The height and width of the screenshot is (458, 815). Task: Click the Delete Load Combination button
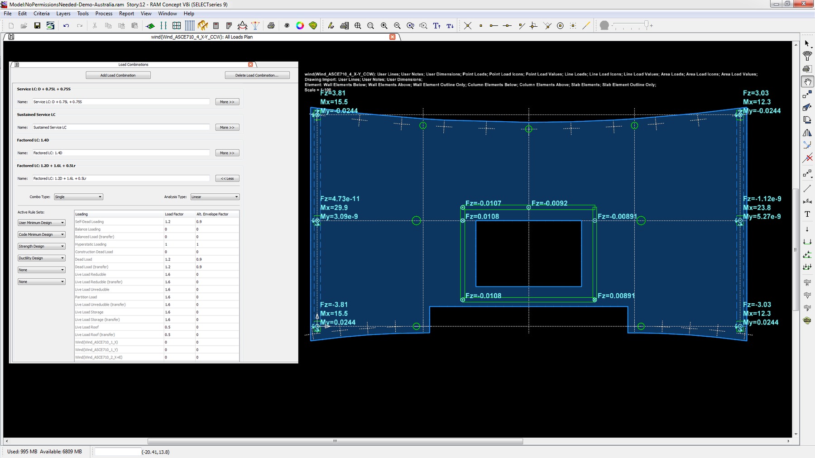point(257,75)
